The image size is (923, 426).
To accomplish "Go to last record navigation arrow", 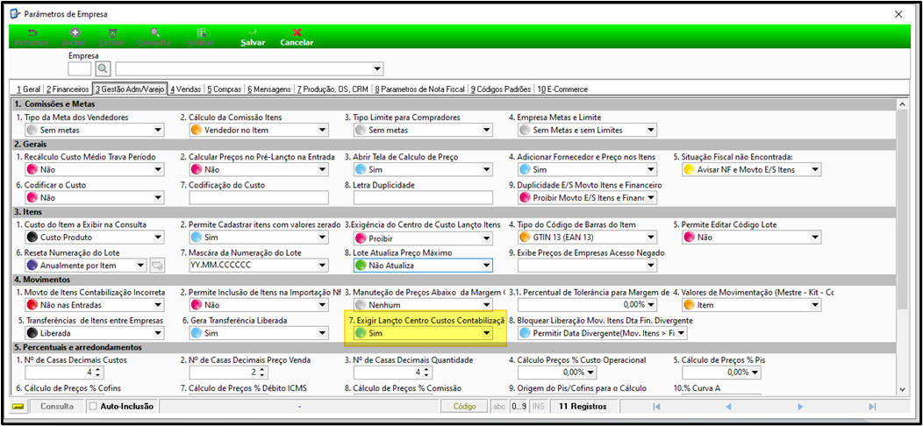I will click(x=872, y=407).
